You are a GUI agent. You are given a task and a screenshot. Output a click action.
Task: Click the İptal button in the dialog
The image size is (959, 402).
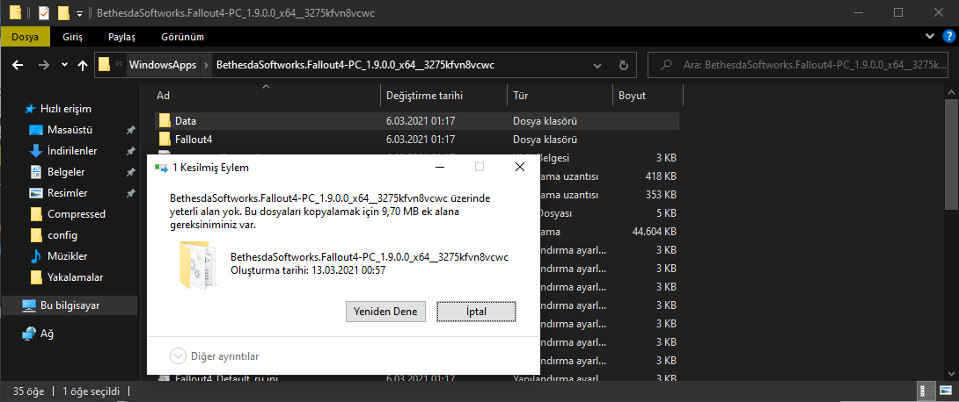[x=477, y=311]
